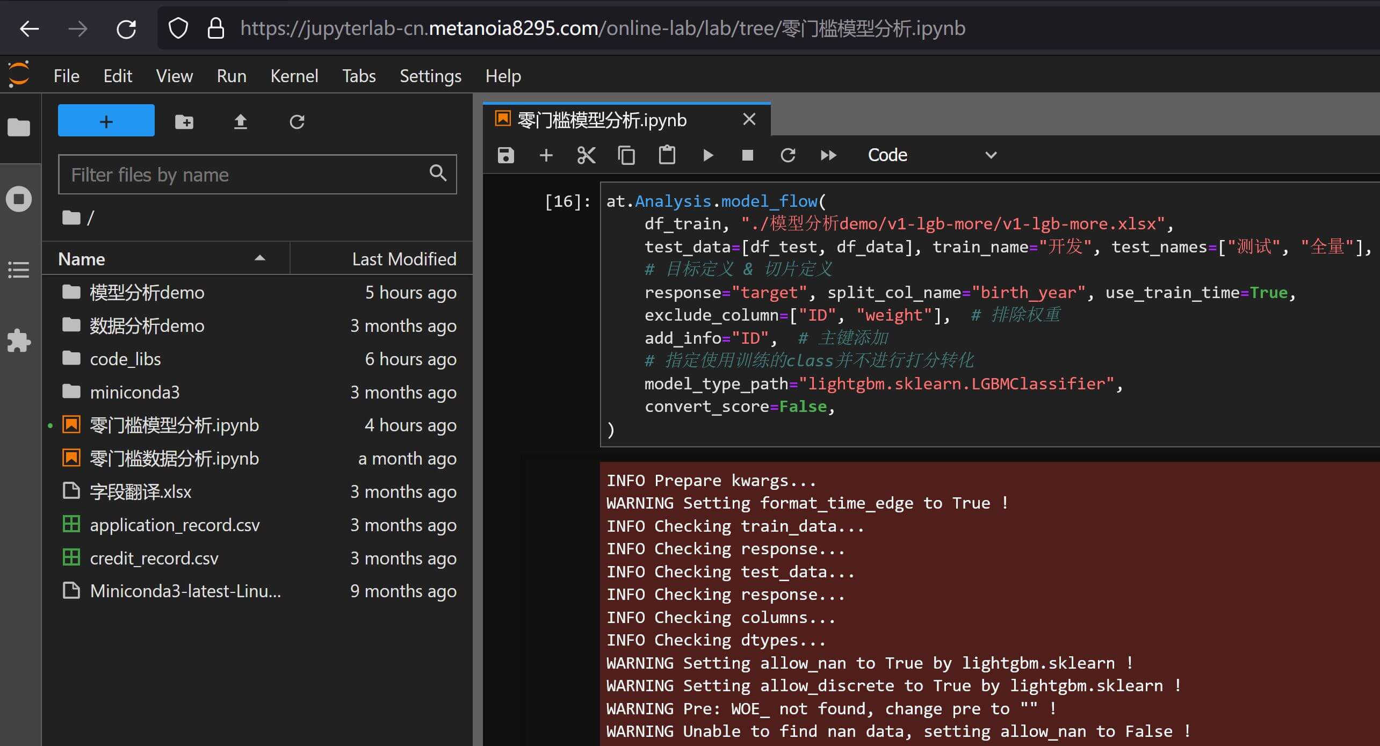Restart kernel and run all cells
This screenshot has height=746, width=1380.
tap(828, 155)
